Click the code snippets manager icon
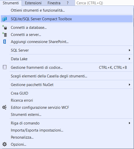134x149 pixels. (x=5, y=67)
